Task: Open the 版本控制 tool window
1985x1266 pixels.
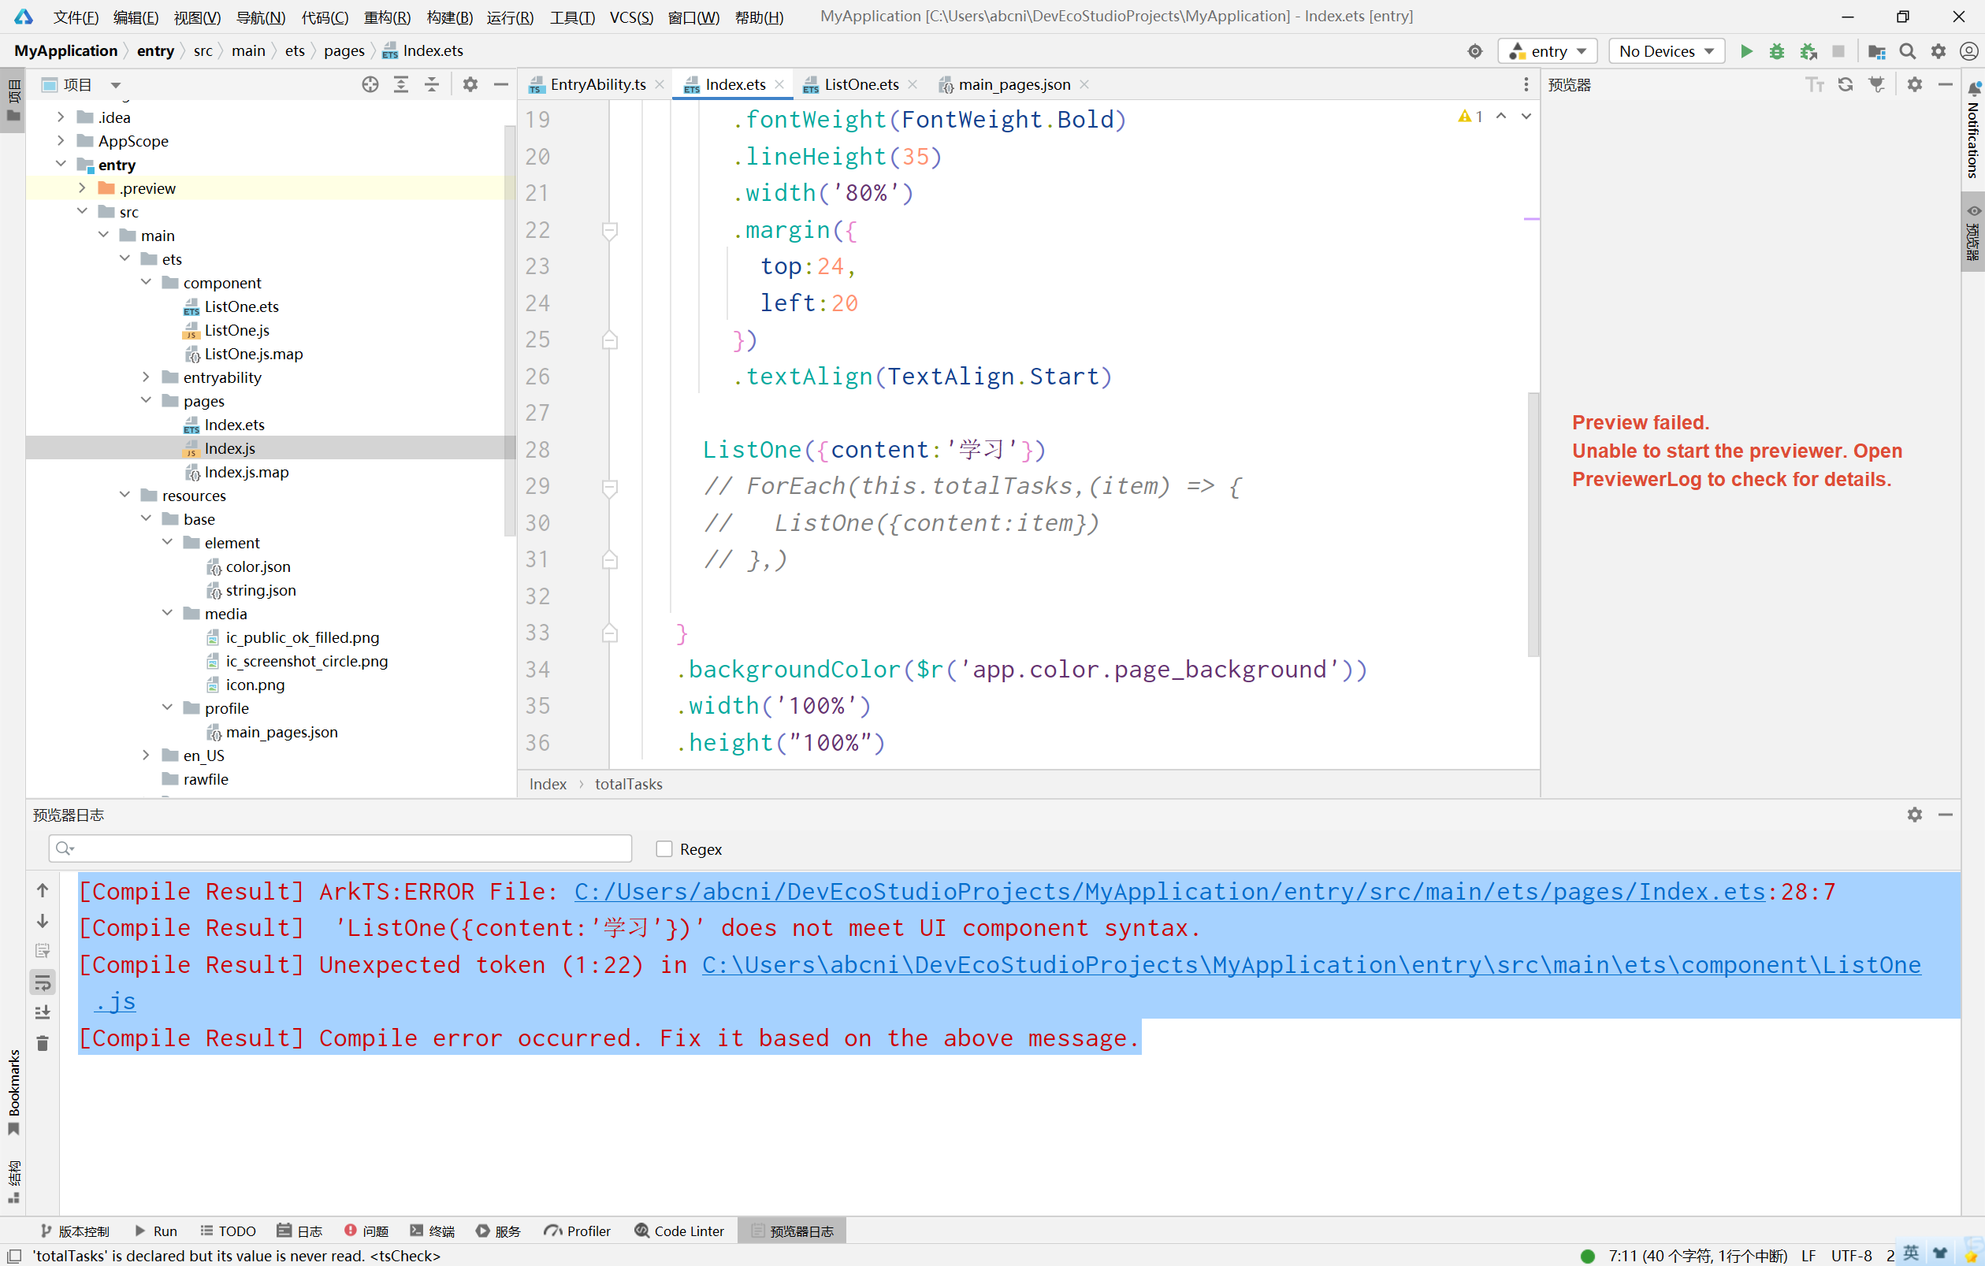Action: tap(75, 1231)
